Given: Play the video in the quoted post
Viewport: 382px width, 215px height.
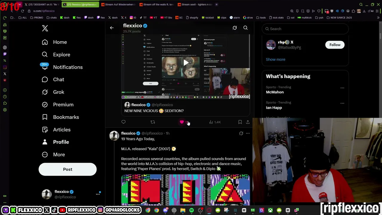Looking at the screenshot, I should click(x=186, y=62).
